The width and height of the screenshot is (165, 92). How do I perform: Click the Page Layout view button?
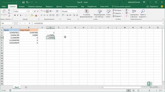(x=134, y=90)
